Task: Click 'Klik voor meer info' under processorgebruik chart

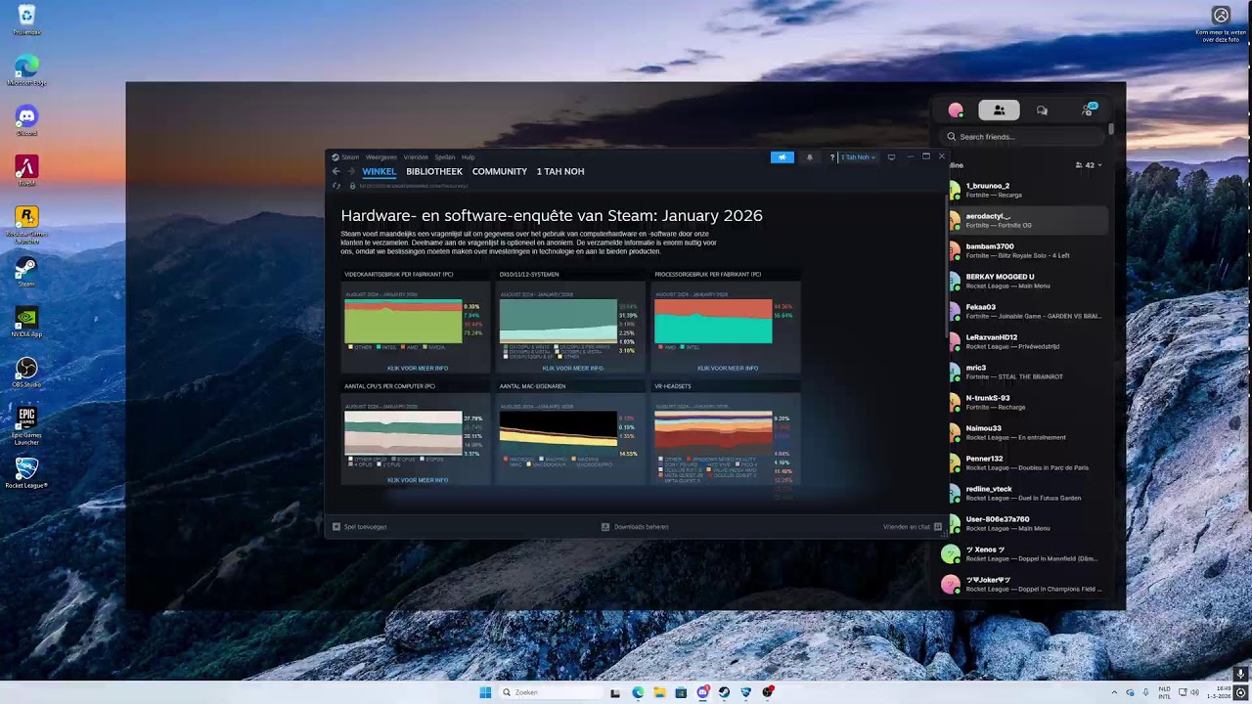Action: click(x=728, y=368)
